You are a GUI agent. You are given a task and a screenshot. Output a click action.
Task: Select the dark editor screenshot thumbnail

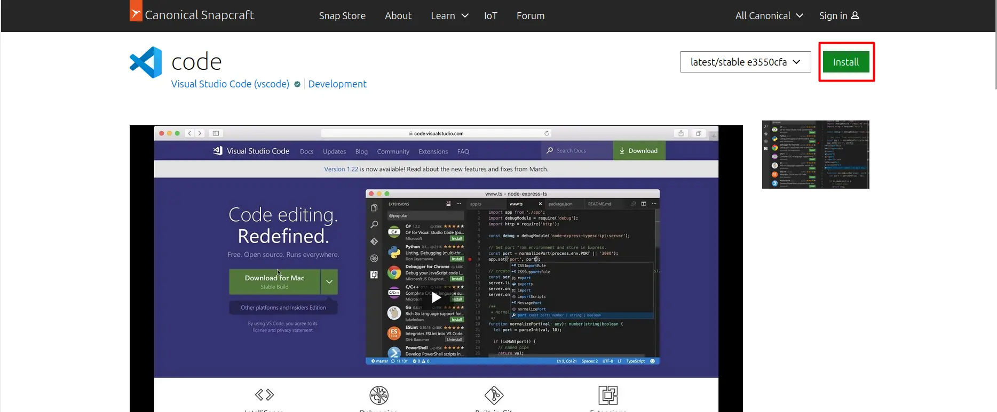(816, 155)
